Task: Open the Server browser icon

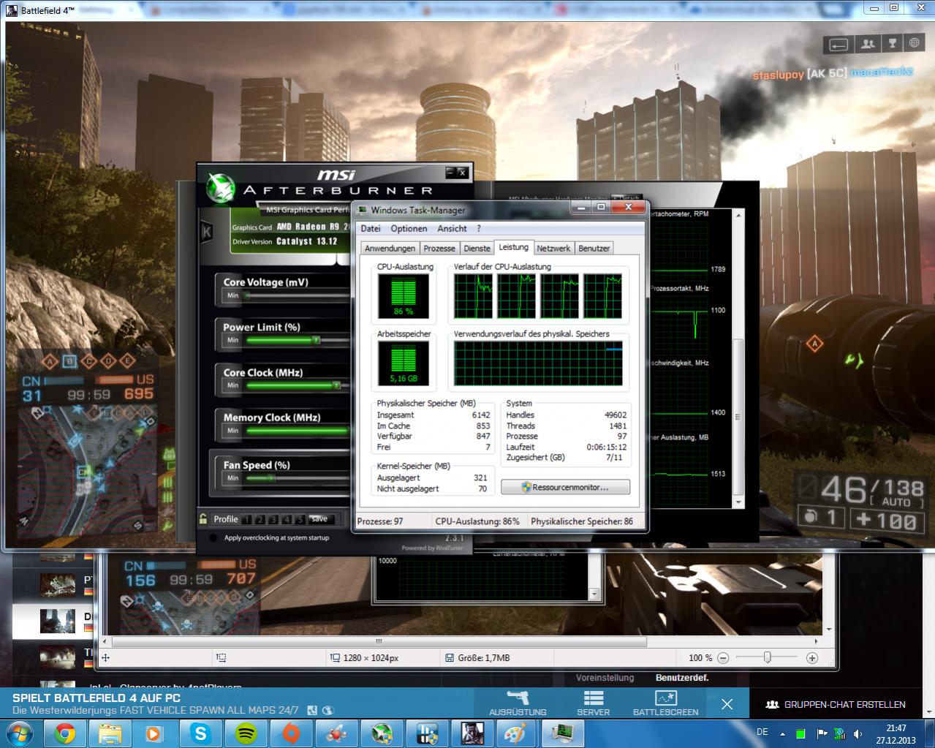Action: click(x=593, y=698)
